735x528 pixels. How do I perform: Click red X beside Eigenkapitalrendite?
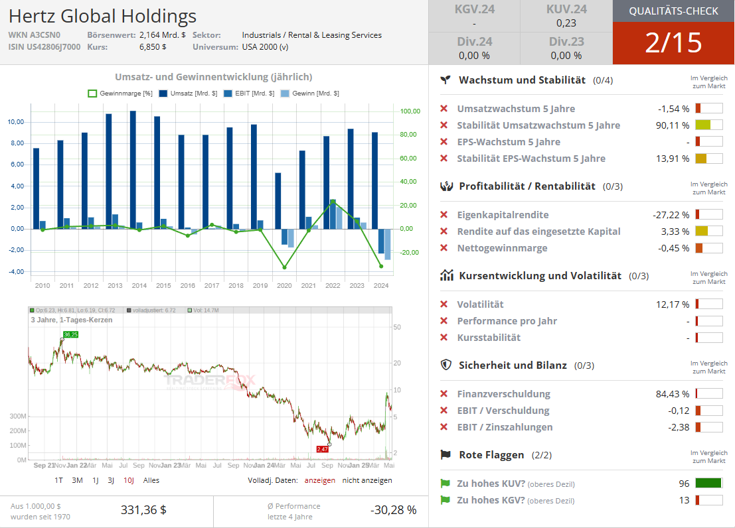tap(444, 214)
